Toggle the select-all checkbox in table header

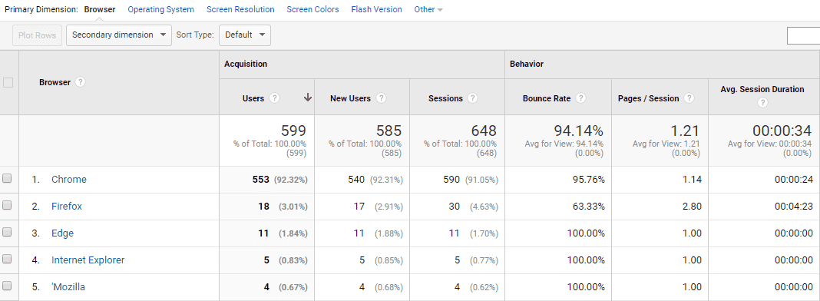8,83
